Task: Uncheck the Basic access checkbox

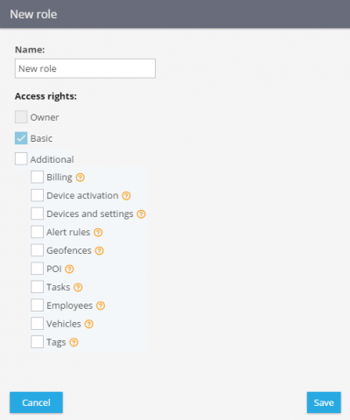Action: pyautogui.click(x=21, y=138)
